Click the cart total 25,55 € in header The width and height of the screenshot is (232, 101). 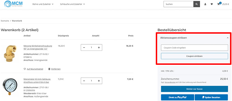226,4
